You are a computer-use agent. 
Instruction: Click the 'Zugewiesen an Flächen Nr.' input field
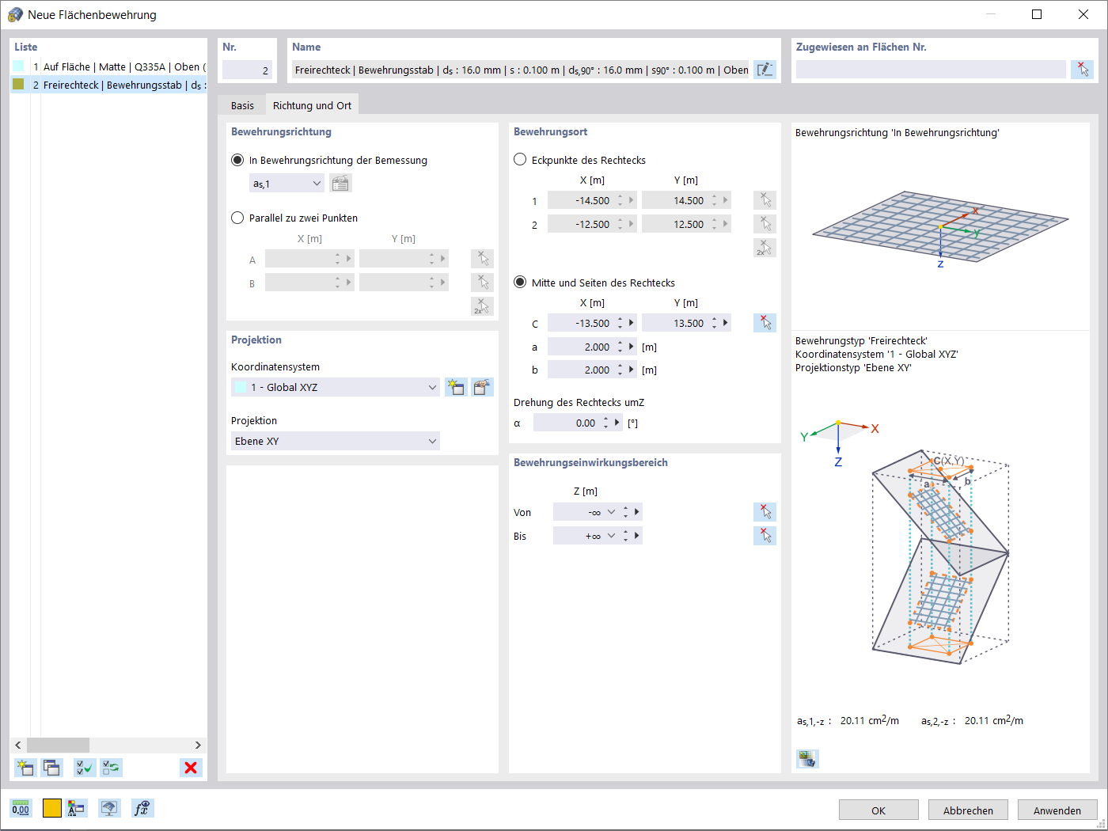(931, 70)
